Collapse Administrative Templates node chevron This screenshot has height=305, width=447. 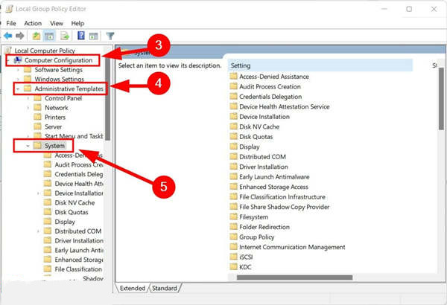point(18,89)
